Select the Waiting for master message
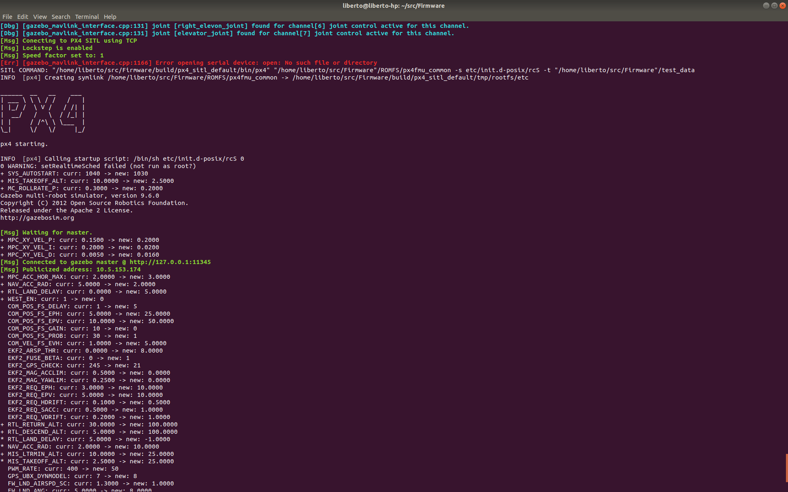Screen dimensions: 788x492 [46, 232]
